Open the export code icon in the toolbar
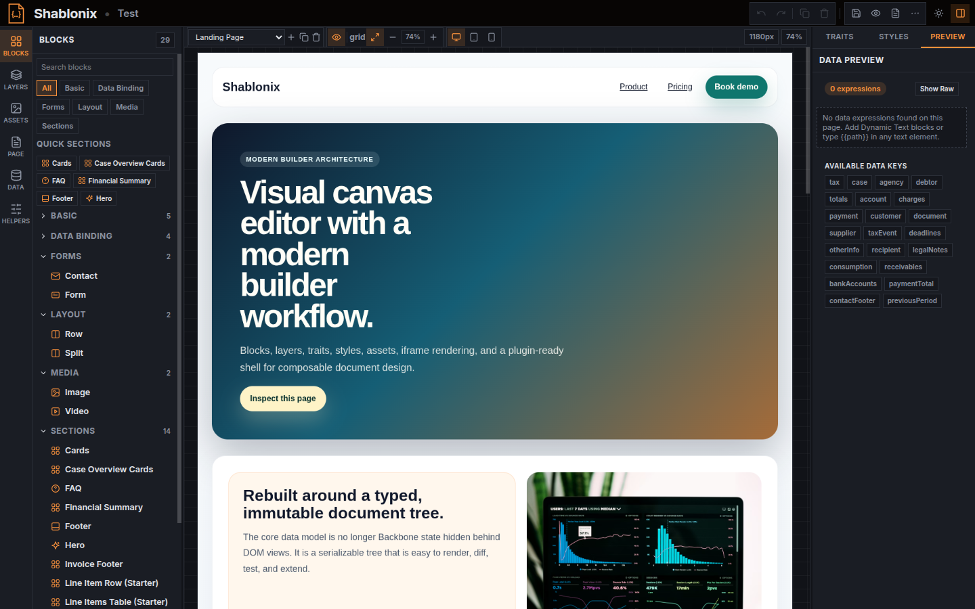This screenshot has height=609, width=975. 895,14
